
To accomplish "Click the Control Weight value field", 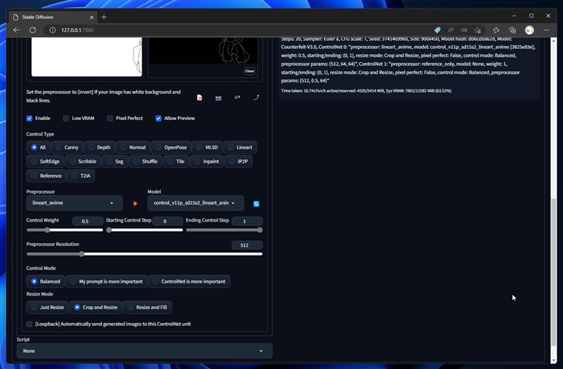I will click(x=87, y=221).
